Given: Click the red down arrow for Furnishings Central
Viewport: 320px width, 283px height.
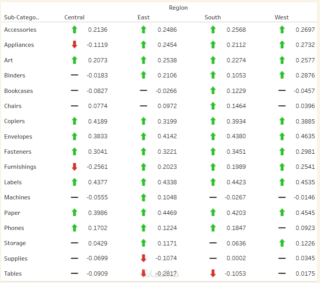Looking at the screenshot, I should click(75, 167).
